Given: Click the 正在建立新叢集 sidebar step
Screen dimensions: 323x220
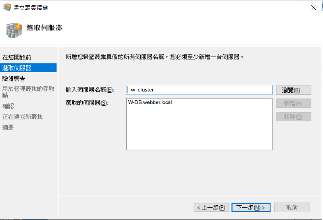Looking at the screenshot, I should click(x=22, y=117).
